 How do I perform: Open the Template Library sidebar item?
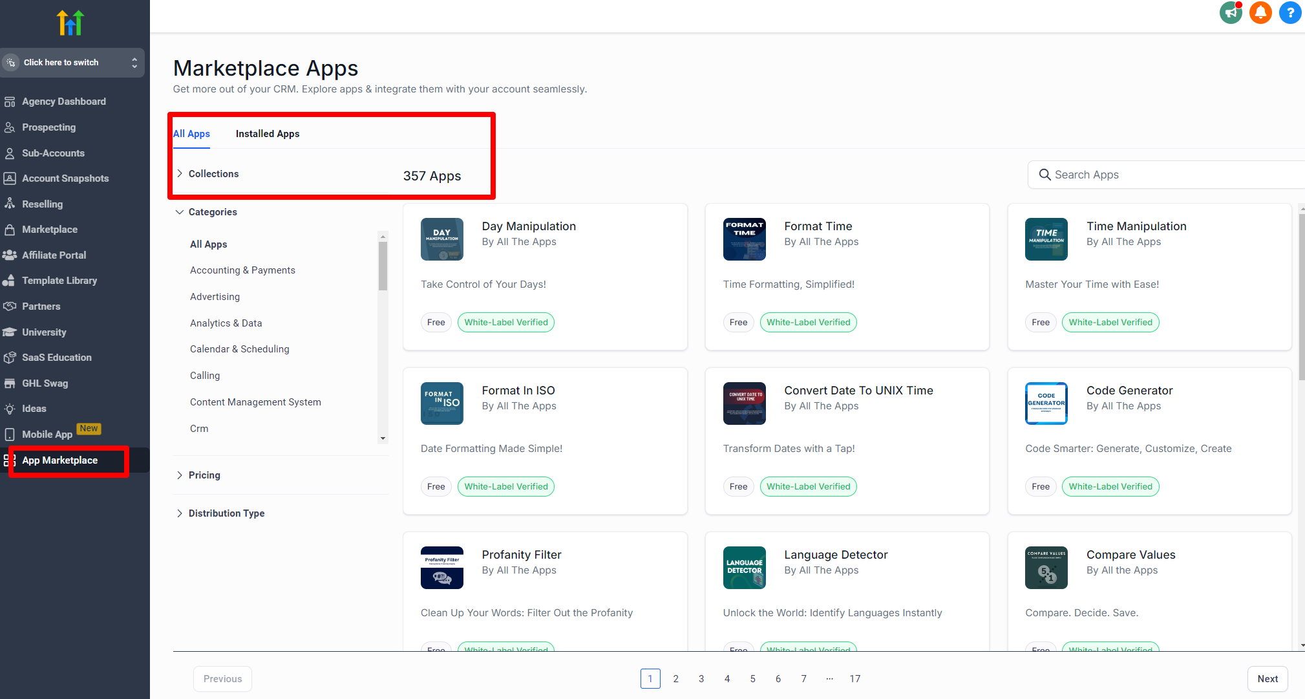click(x=58, y=280)
